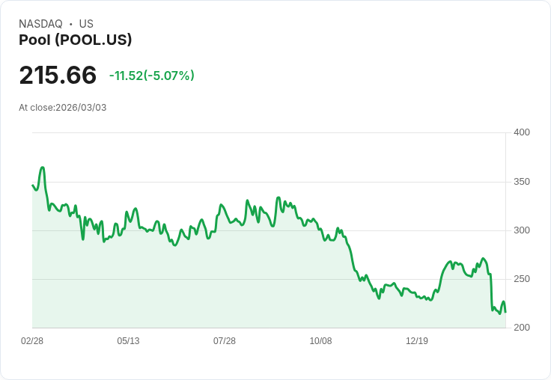The width and height of the screenshot is (551, 380).
Task: Click the right endpoint of the price line
Action: [x=505, y=312]
